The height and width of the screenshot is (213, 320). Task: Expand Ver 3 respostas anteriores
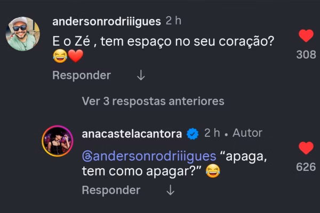[x=153, y=101]
